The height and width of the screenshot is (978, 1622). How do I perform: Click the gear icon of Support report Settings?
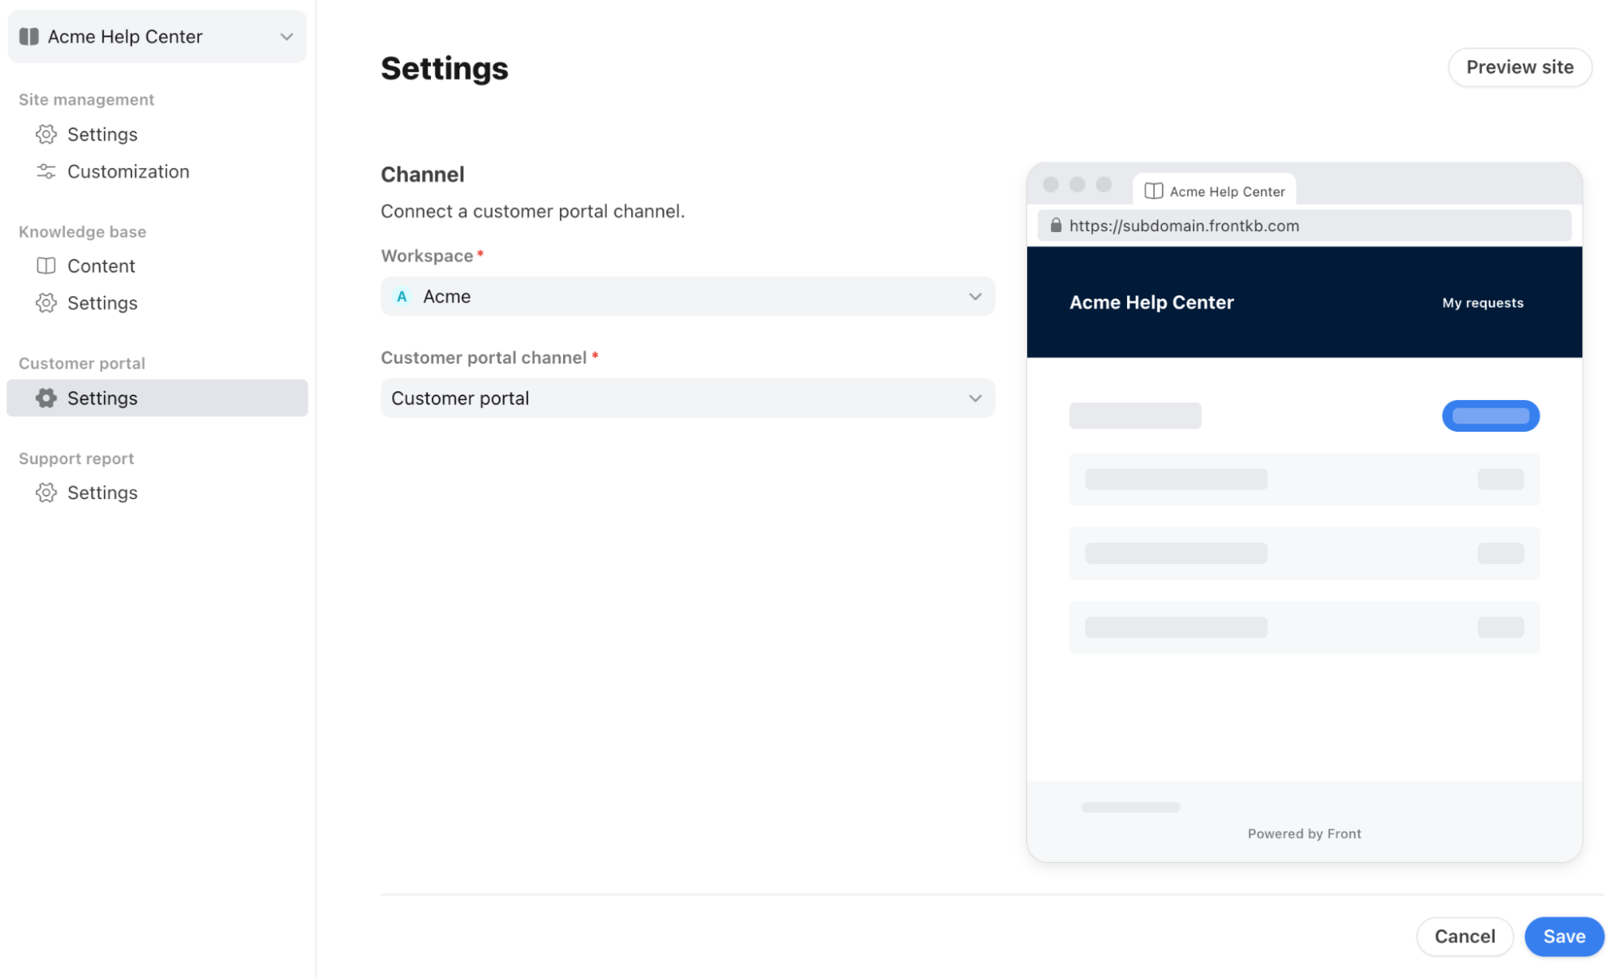coord(46,493)
